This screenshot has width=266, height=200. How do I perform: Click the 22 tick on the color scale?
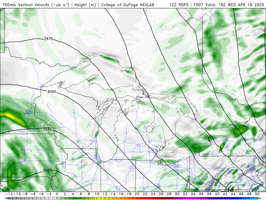pos(145,194)
